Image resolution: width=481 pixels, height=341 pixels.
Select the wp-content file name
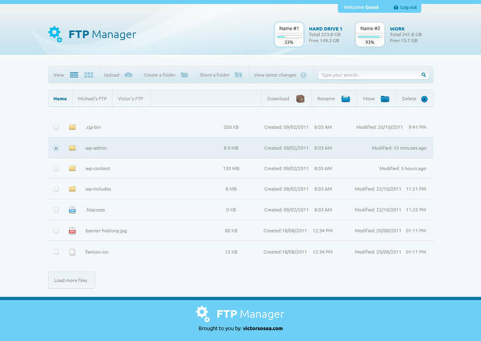point(98,168)
